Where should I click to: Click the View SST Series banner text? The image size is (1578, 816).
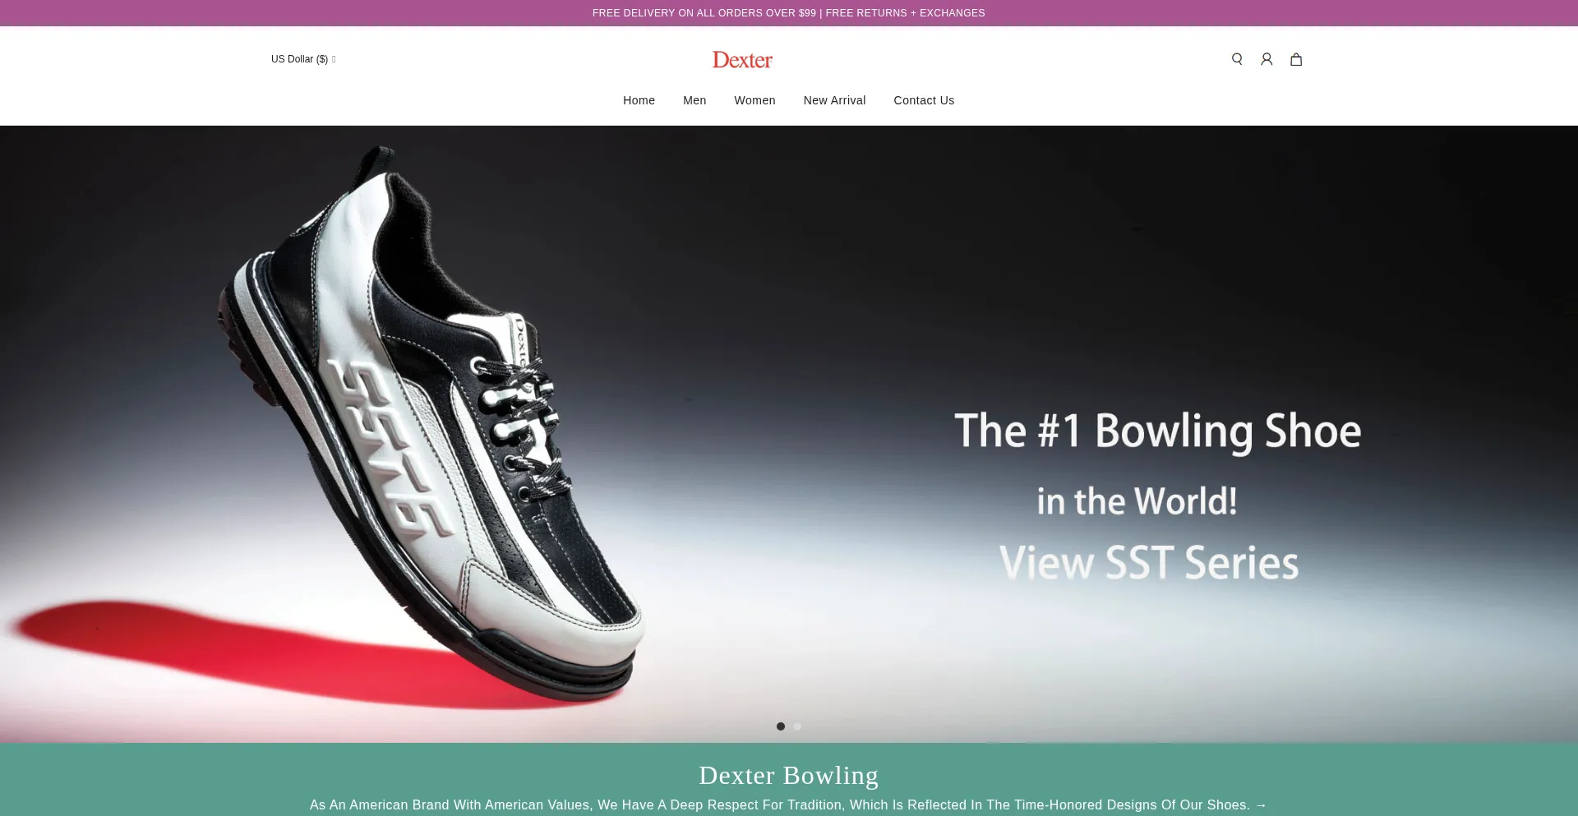(1148, 564)
